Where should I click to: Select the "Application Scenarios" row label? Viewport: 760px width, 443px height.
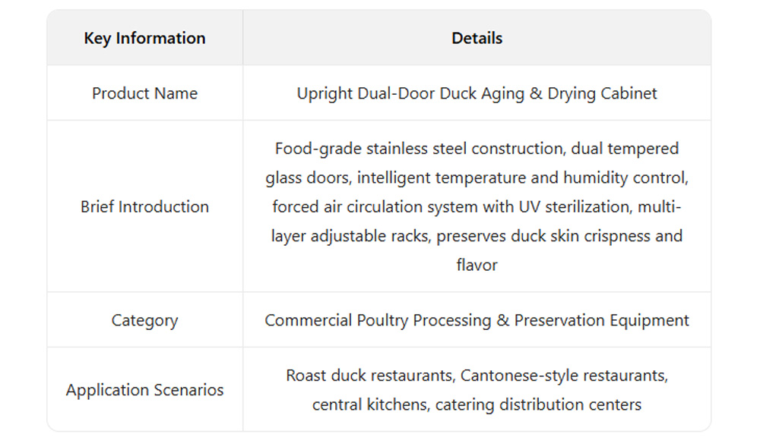pyautogui.click(x=144, y=390)
